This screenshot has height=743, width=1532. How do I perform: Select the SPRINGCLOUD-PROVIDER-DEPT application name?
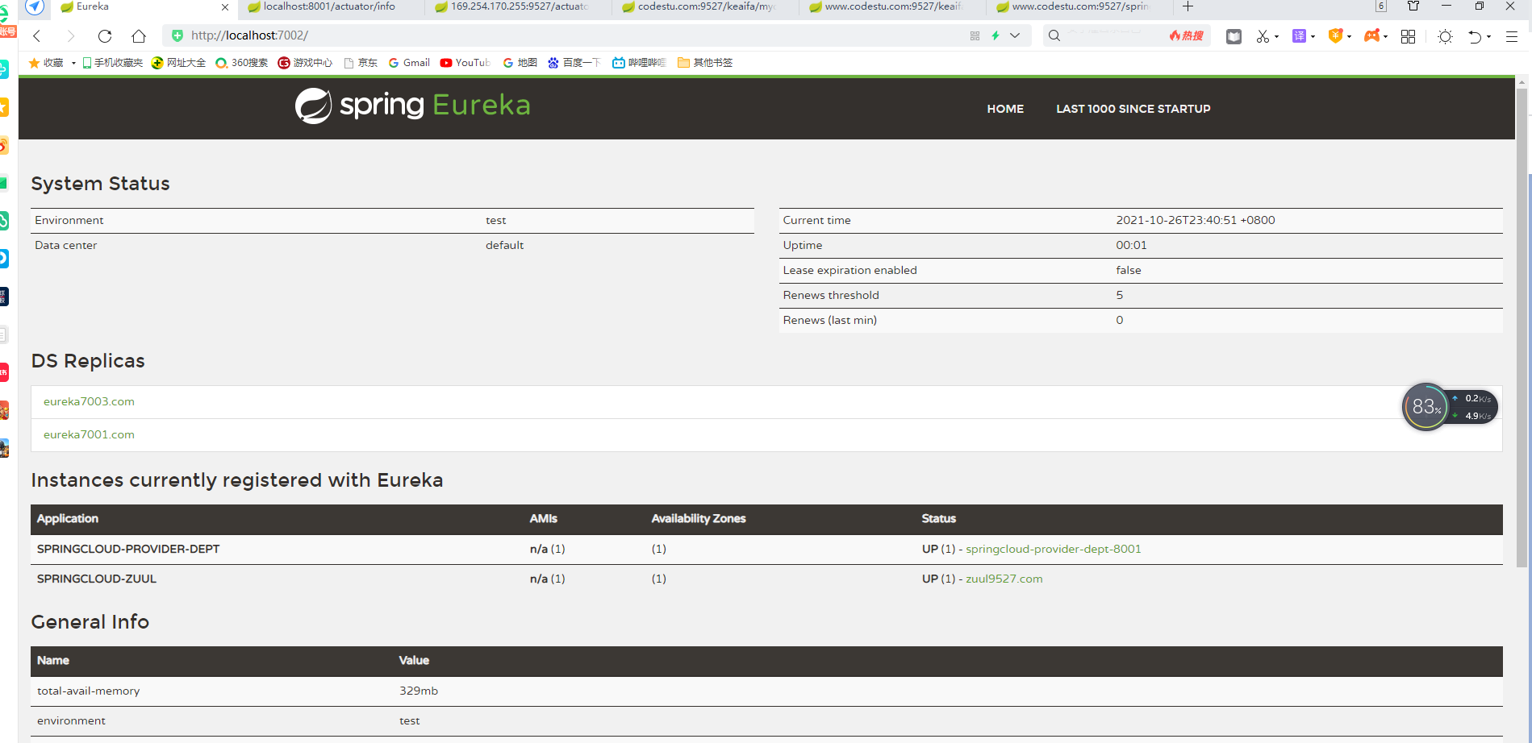click(x=128, y=549)
